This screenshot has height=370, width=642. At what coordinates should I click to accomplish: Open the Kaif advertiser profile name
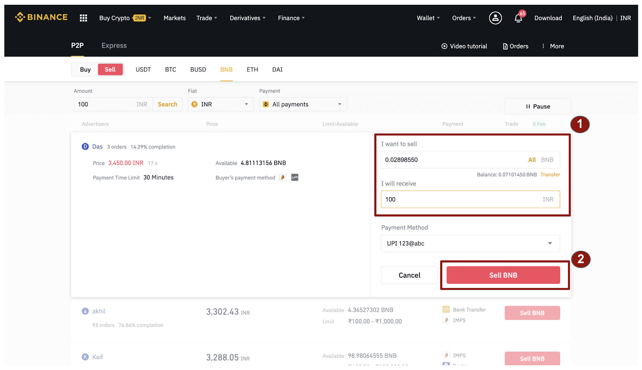98,357
